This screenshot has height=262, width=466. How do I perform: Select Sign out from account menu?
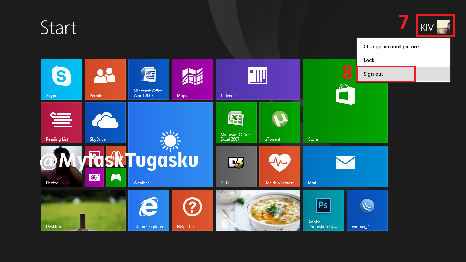coord(404,74)
